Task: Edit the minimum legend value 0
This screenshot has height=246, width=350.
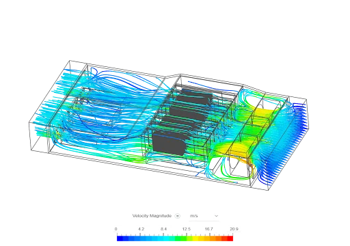Action: [116, 229]
